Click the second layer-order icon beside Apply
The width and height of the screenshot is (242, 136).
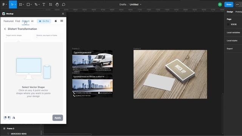[x=9, y=117]
